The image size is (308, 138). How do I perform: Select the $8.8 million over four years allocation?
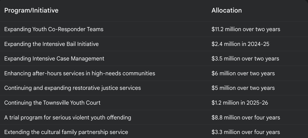[x=246, y=117]
